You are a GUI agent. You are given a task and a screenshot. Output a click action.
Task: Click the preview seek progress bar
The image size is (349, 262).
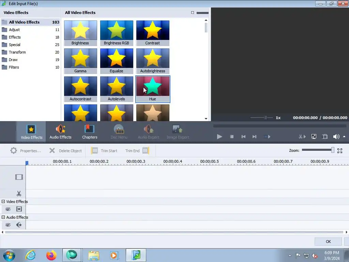(x=279, y=126)
